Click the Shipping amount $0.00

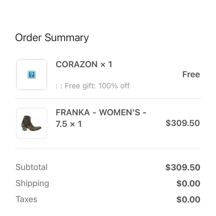[x=188, y=184]
